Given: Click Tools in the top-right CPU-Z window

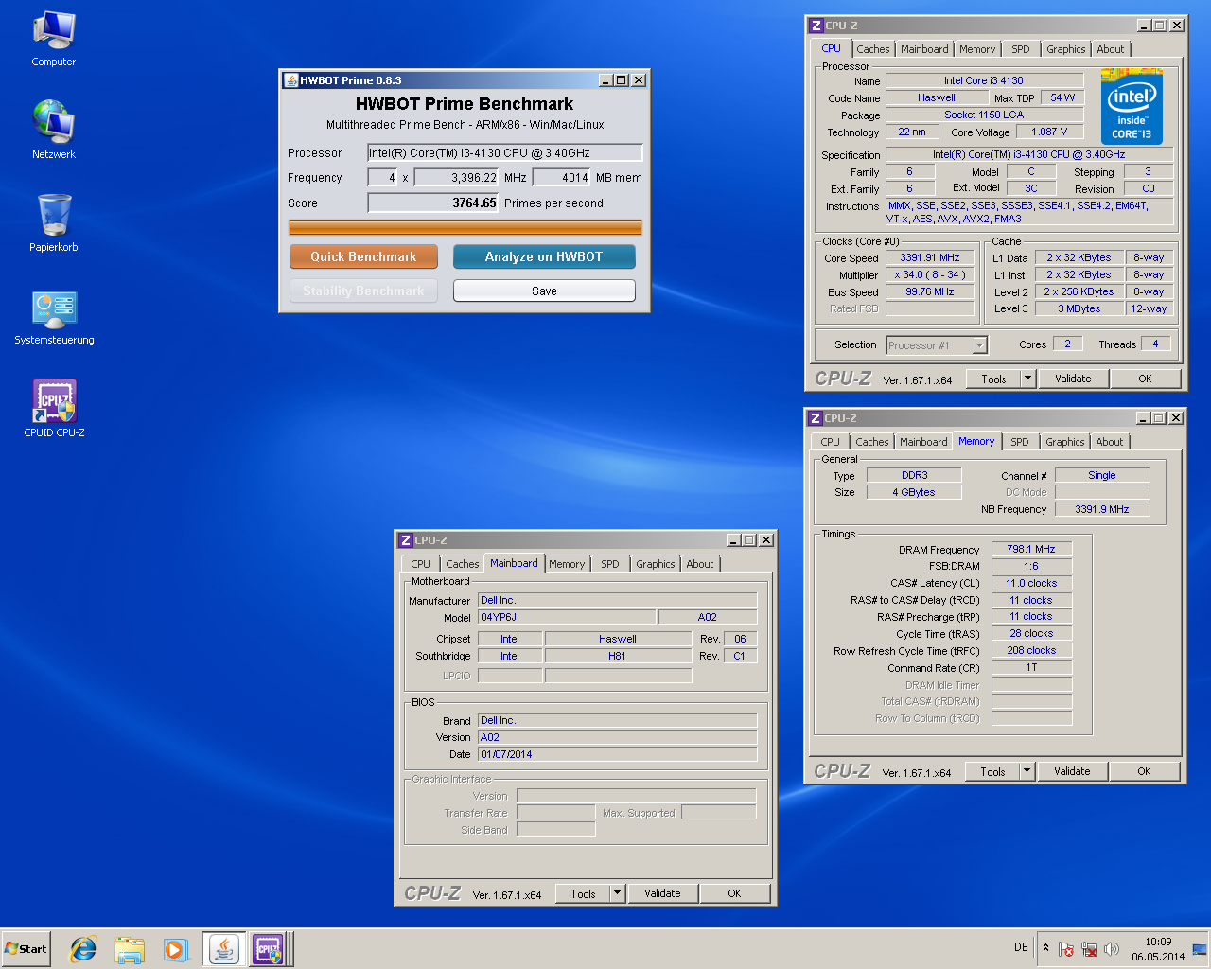Looking at the screenshot, I should [x=993, y=379].
